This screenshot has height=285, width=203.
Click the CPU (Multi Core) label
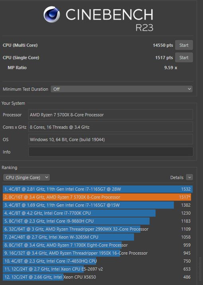[x=20, y=45]
